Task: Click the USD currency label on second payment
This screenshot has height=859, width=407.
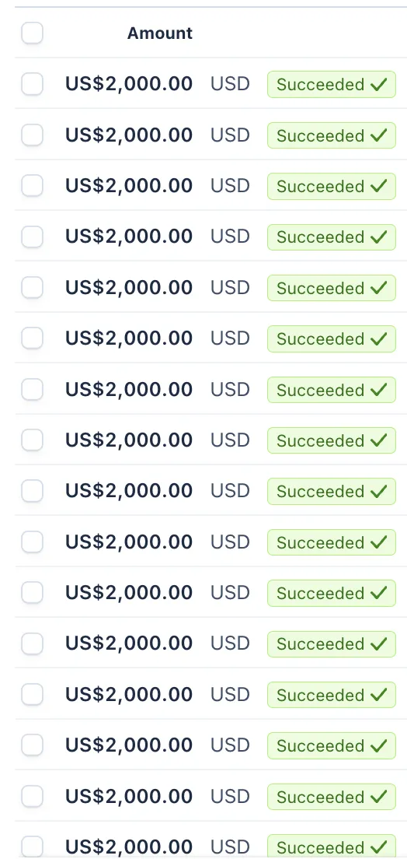Action: point(231,135)
